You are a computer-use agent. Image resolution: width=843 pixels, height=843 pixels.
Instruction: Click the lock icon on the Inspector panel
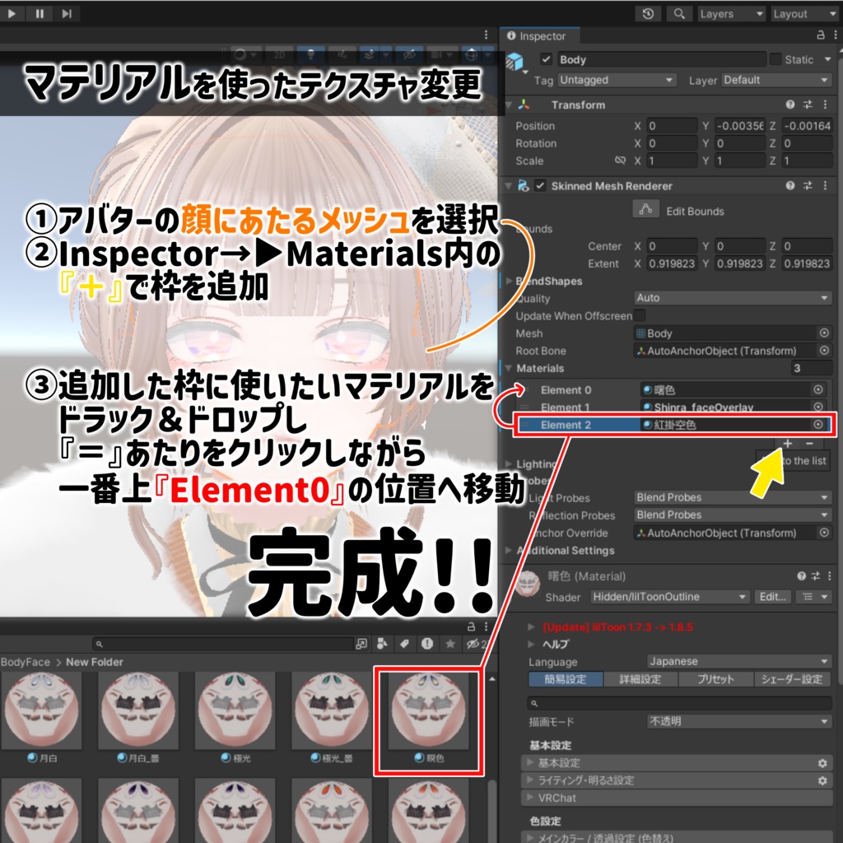pos(822,36)
